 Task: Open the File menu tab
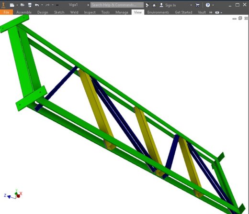[6, 12]
